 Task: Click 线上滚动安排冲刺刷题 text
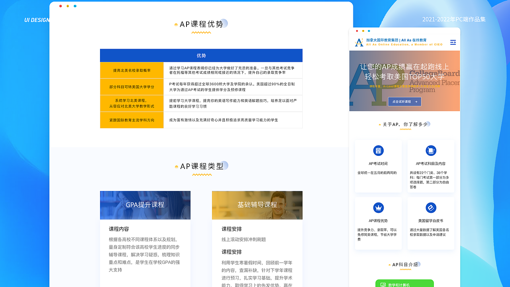coord(244,240)
